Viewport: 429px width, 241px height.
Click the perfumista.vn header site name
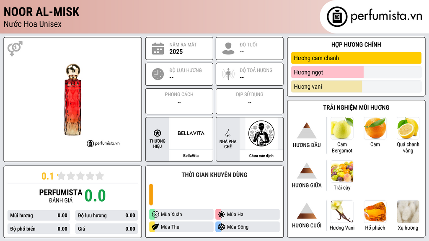tap(386, 16)
